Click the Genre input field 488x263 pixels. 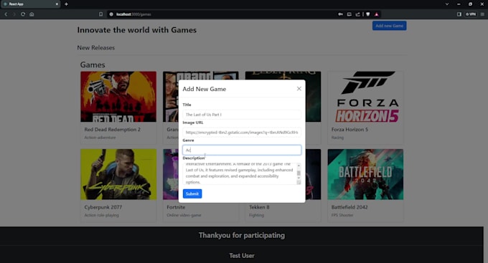[242, 150]
